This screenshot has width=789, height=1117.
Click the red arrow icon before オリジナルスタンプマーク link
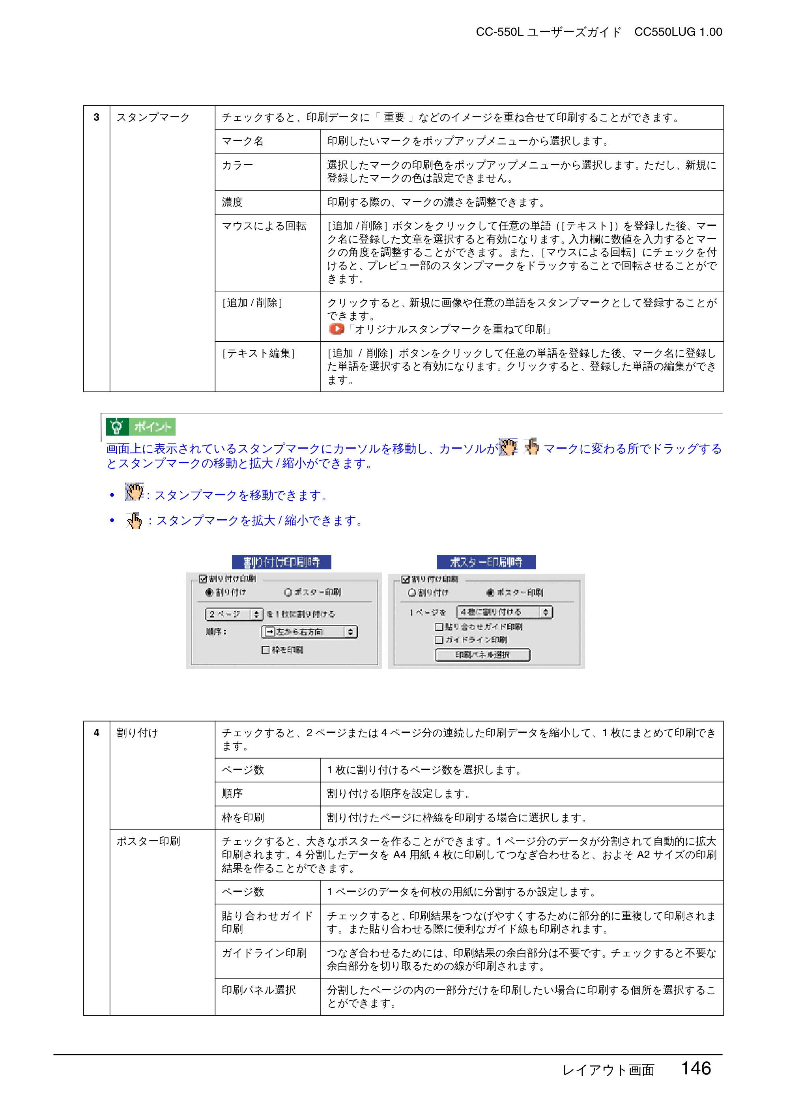click(x=336, y=329)
